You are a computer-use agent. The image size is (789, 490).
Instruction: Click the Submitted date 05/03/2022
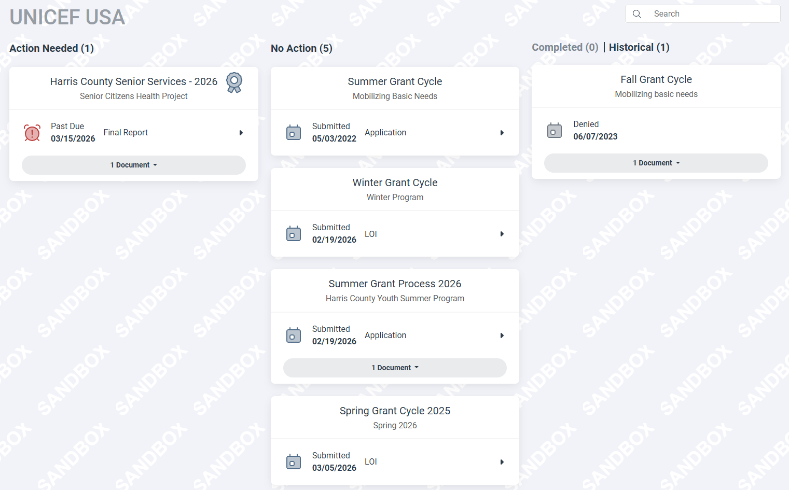click(334, 139)
